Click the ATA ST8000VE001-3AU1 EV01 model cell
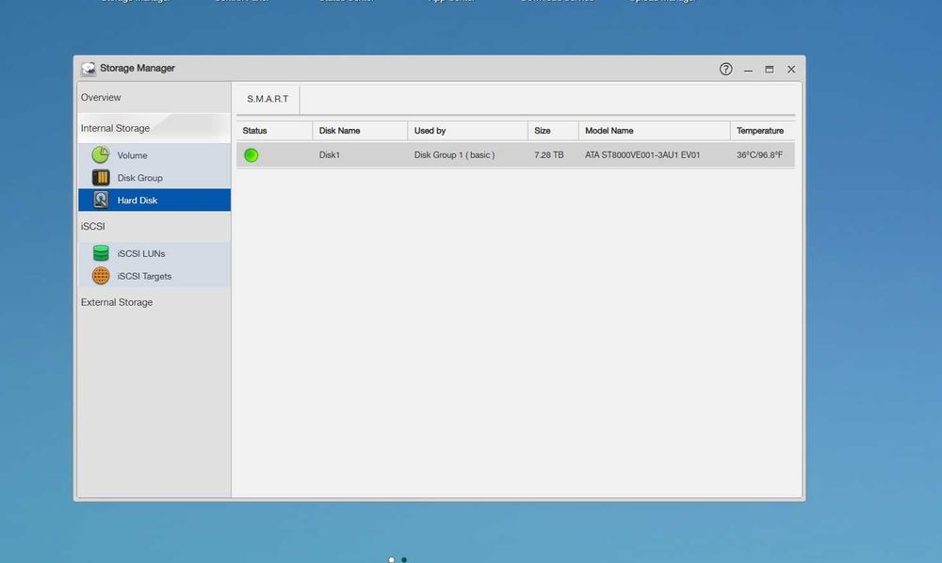The width and height of the screenshot is (942, 563). pyautogui.click(x=642, y=154)
